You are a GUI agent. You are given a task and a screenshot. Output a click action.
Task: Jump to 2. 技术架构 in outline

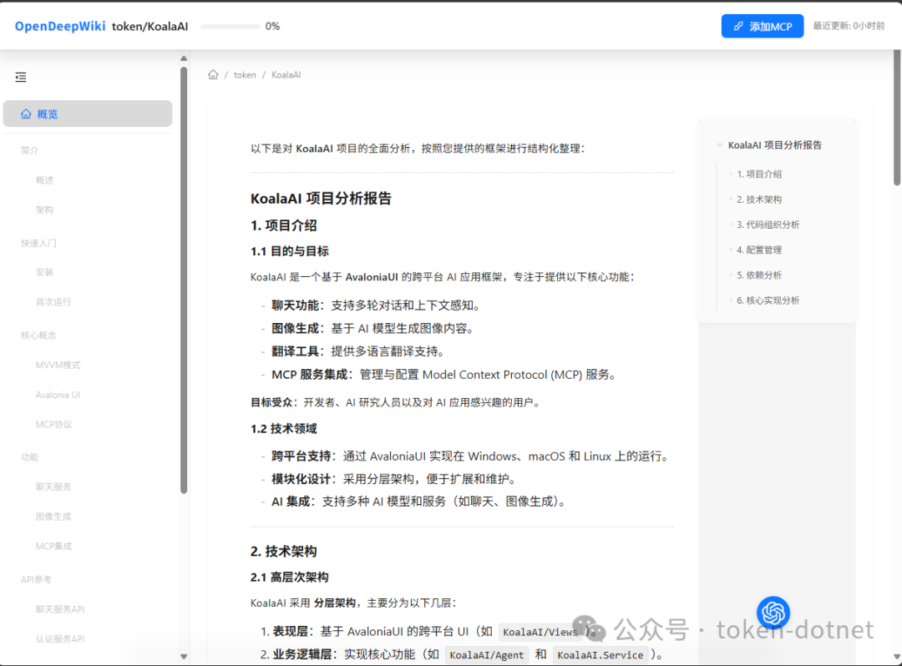click(x=759, y=199)
